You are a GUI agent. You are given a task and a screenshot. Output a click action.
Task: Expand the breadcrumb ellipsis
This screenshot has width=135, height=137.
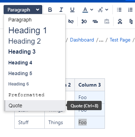(x=101, y=40)
